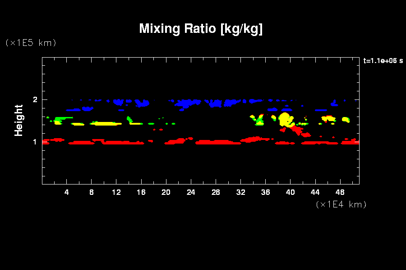Click x-axis tick label 44
This screenshot has width=406, height=270.
pos(315,193)
